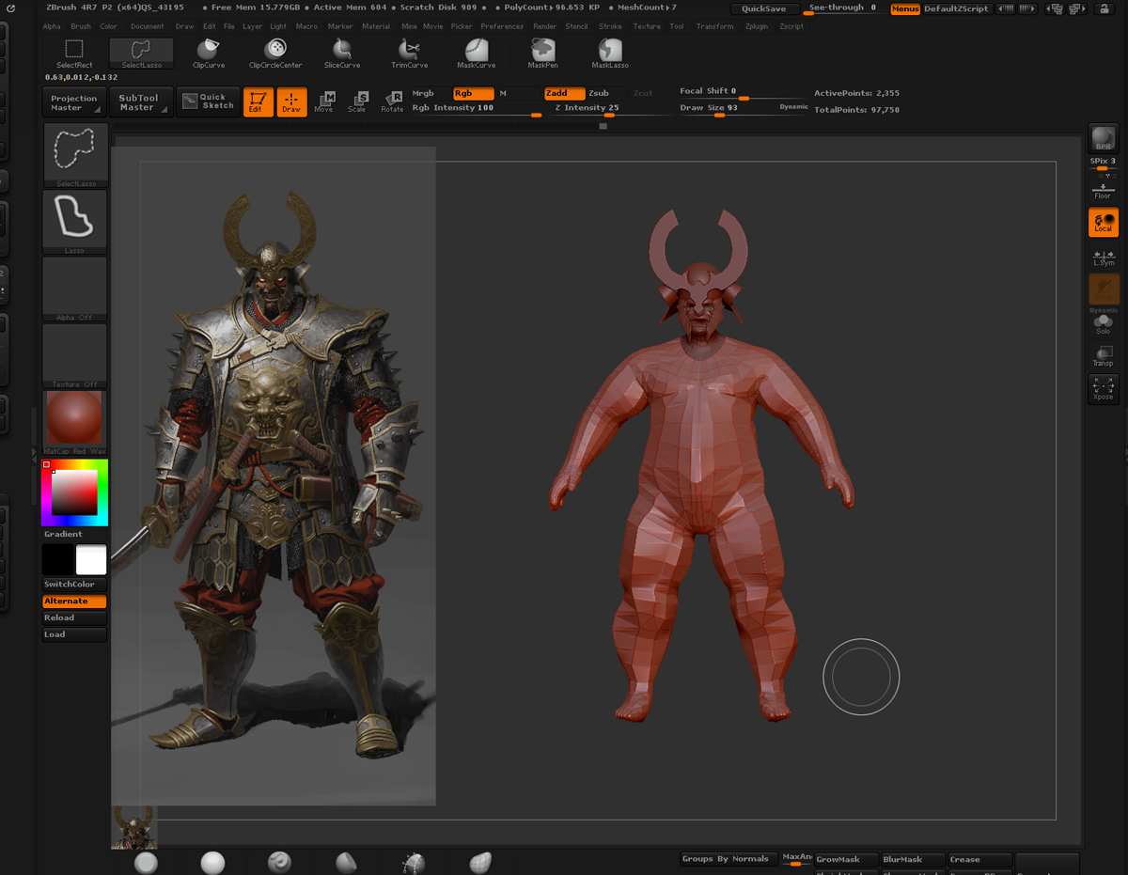Viewport: 1128px width, 875px height.
Task: Activate Move mode
Action: pos(323,102)
